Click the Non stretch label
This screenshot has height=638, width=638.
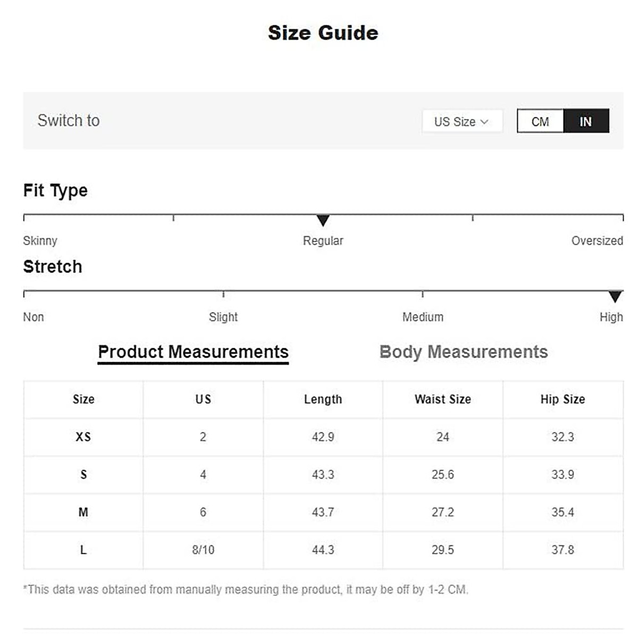click(33, 317)
